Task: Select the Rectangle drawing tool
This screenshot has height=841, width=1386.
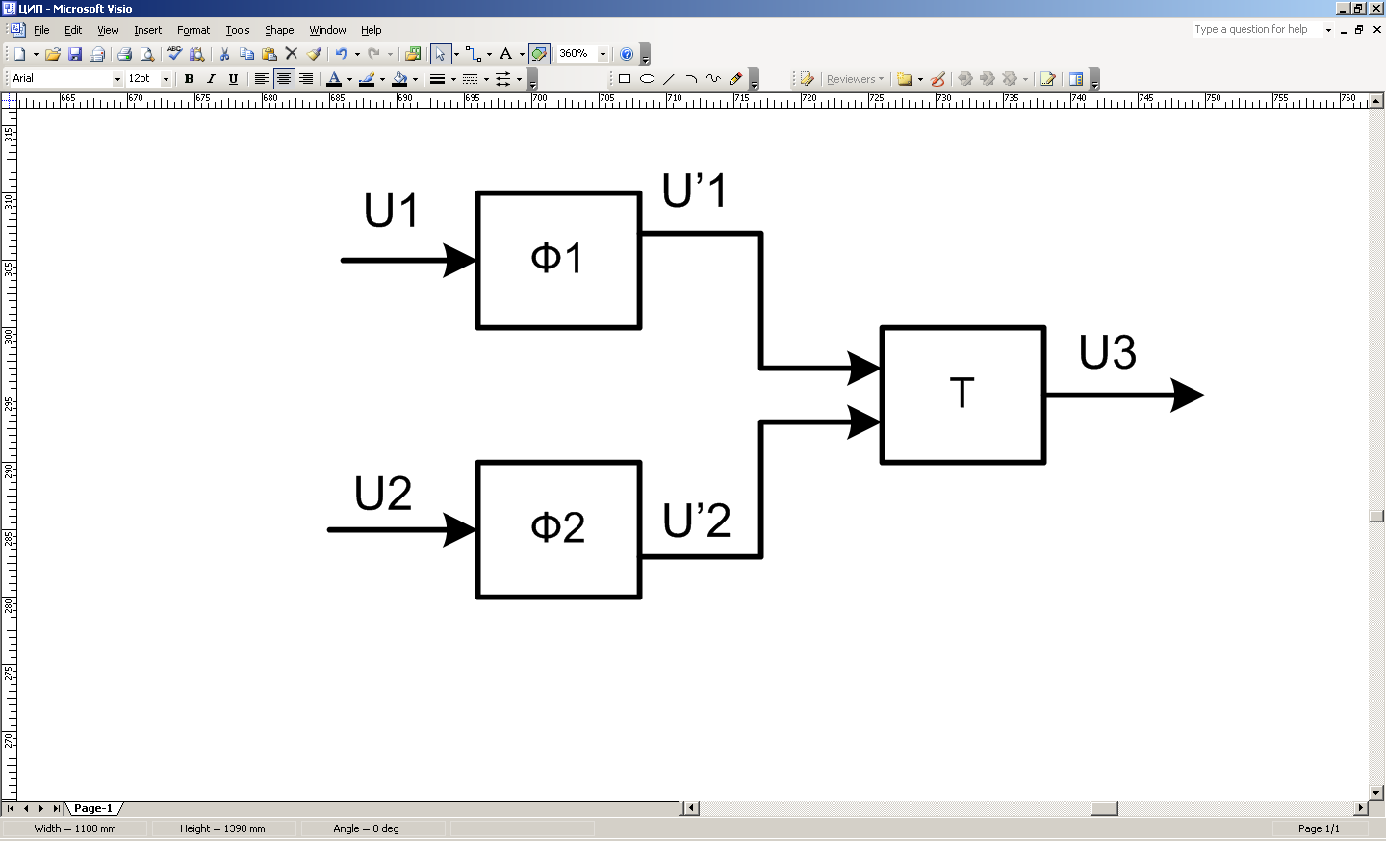Action: (624, 79)
